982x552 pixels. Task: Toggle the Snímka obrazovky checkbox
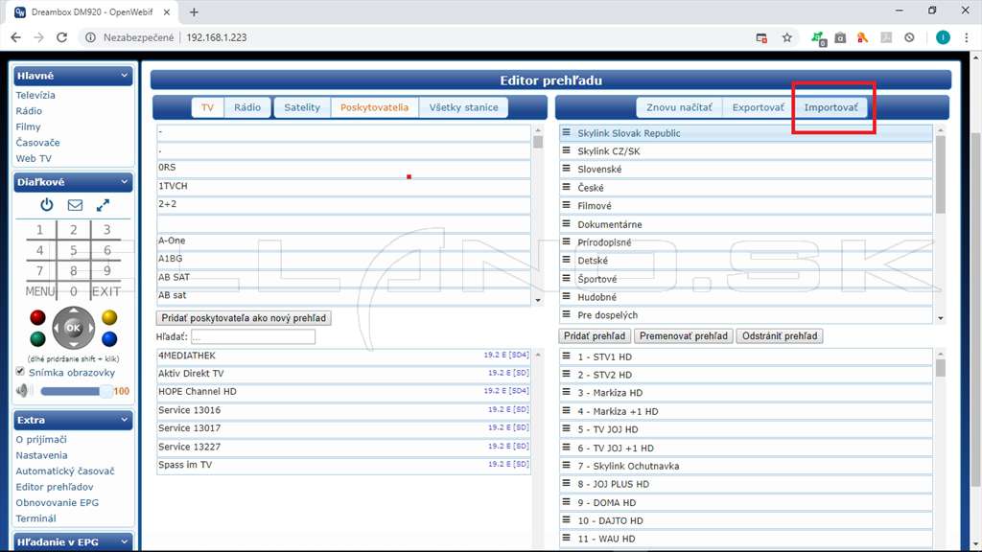(20, 372)
